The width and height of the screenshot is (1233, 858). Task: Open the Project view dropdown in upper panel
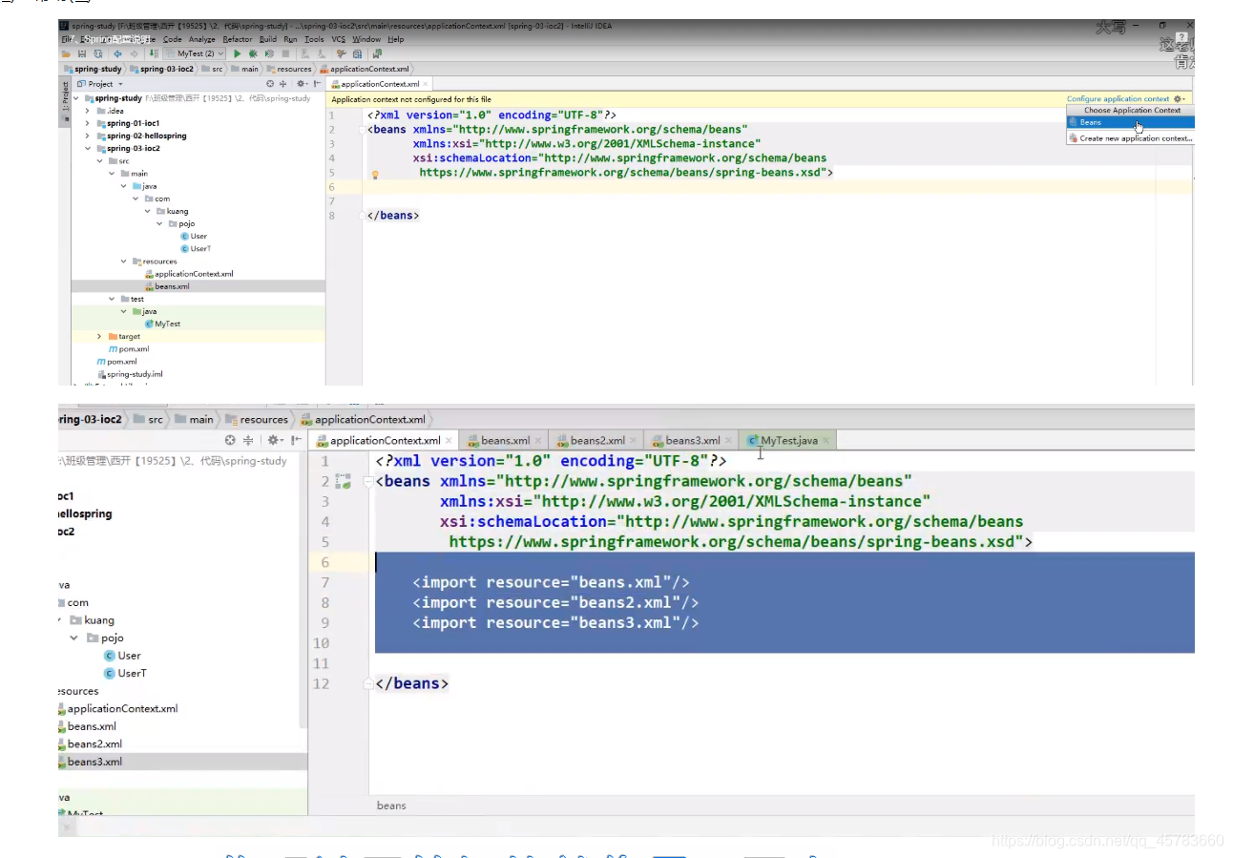100,84
